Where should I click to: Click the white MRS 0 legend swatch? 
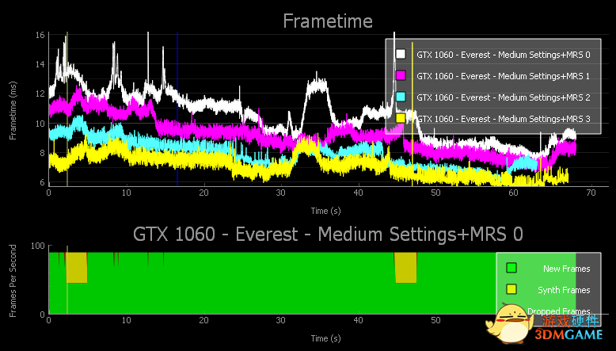401,54
